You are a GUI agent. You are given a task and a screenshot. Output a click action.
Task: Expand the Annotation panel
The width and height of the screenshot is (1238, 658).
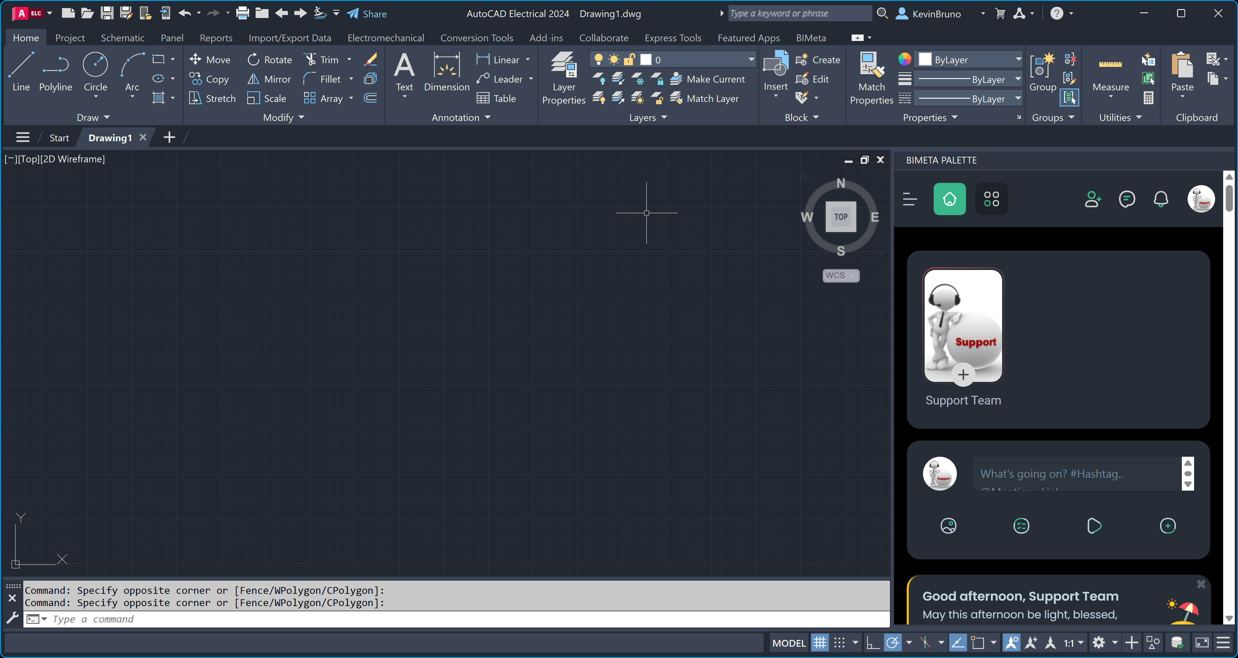pyautogui.click(x=461, y=117)
